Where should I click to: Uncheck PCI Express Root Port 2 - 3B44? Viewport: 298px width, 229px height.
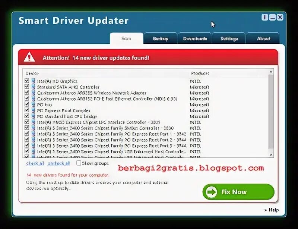(27, 139)
